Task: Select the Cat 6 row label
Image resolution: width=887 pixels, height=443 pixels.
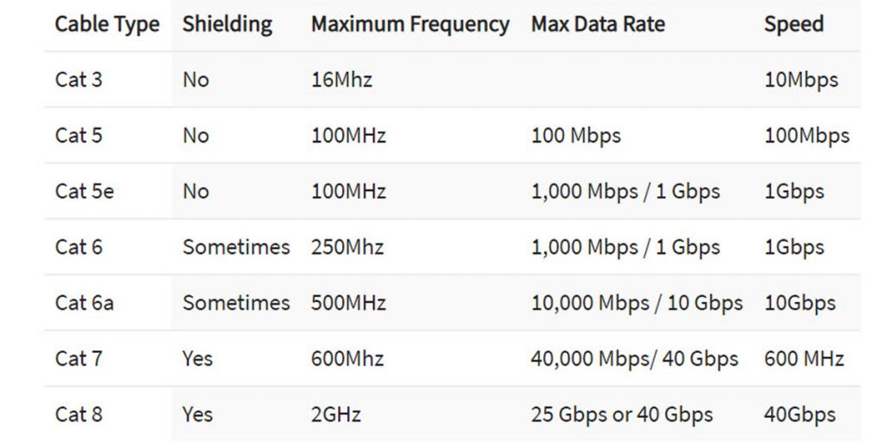Action: coord(79,247)
